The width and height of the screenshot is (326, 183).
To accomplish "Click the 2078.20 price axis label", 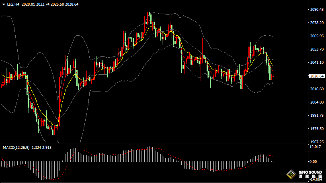I will coord(317,23).
